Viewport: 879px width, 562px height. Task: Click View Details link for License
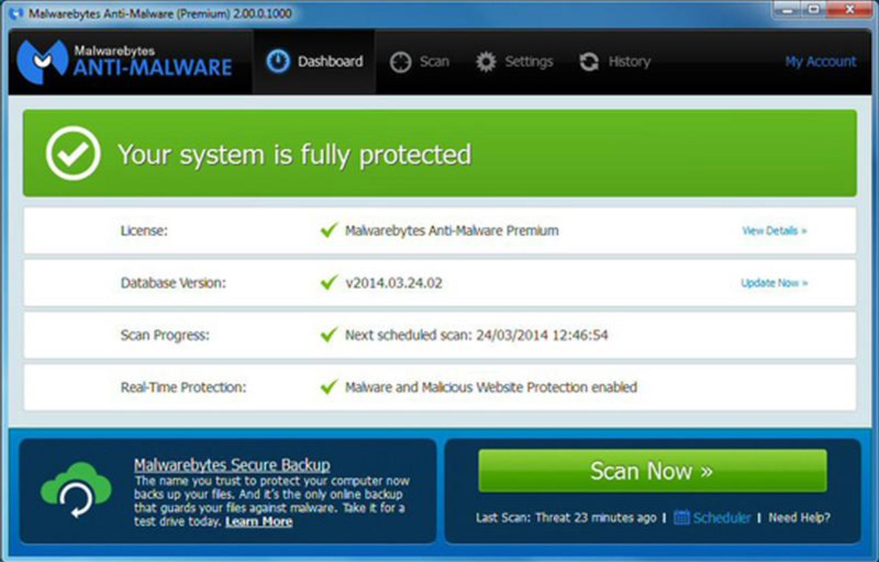(774, 231)
